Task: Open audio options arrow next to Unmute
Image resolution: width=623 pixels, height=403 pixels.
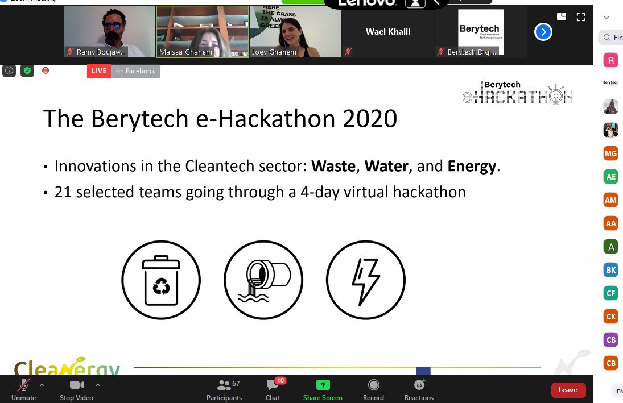Action: coord(42,385)
